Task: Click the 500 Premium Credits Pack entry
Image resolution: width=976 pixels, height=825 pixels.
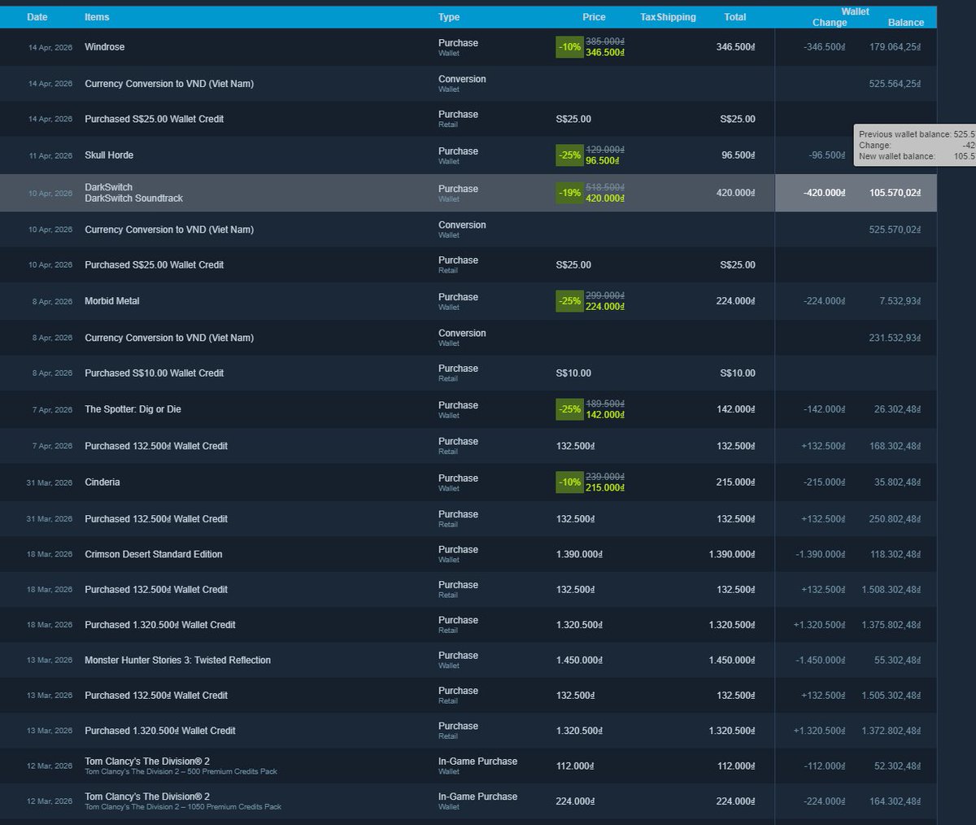Action: click(468, 766)
